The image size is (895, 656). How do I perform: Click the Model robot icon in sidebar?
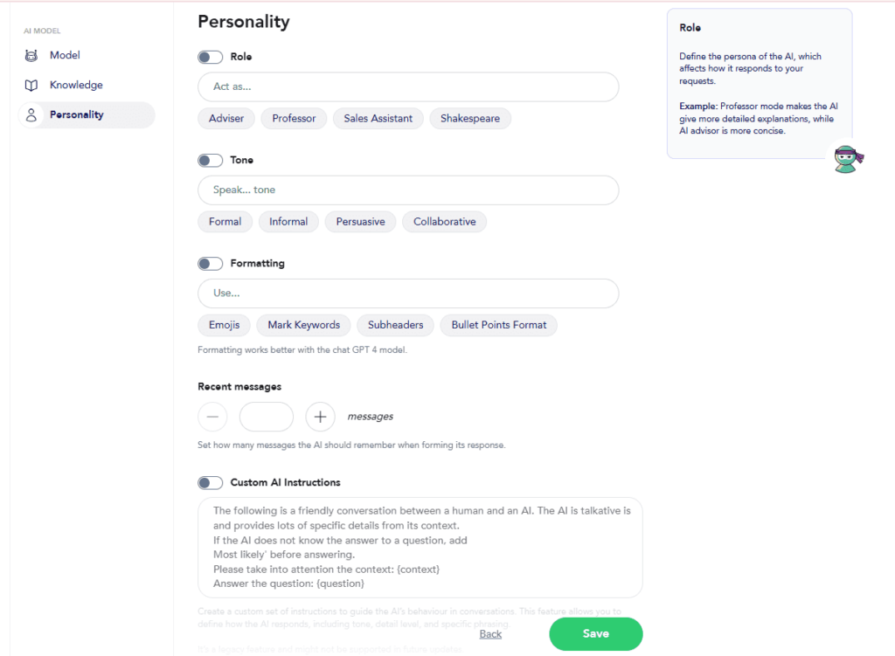click(x=31, y=56)
